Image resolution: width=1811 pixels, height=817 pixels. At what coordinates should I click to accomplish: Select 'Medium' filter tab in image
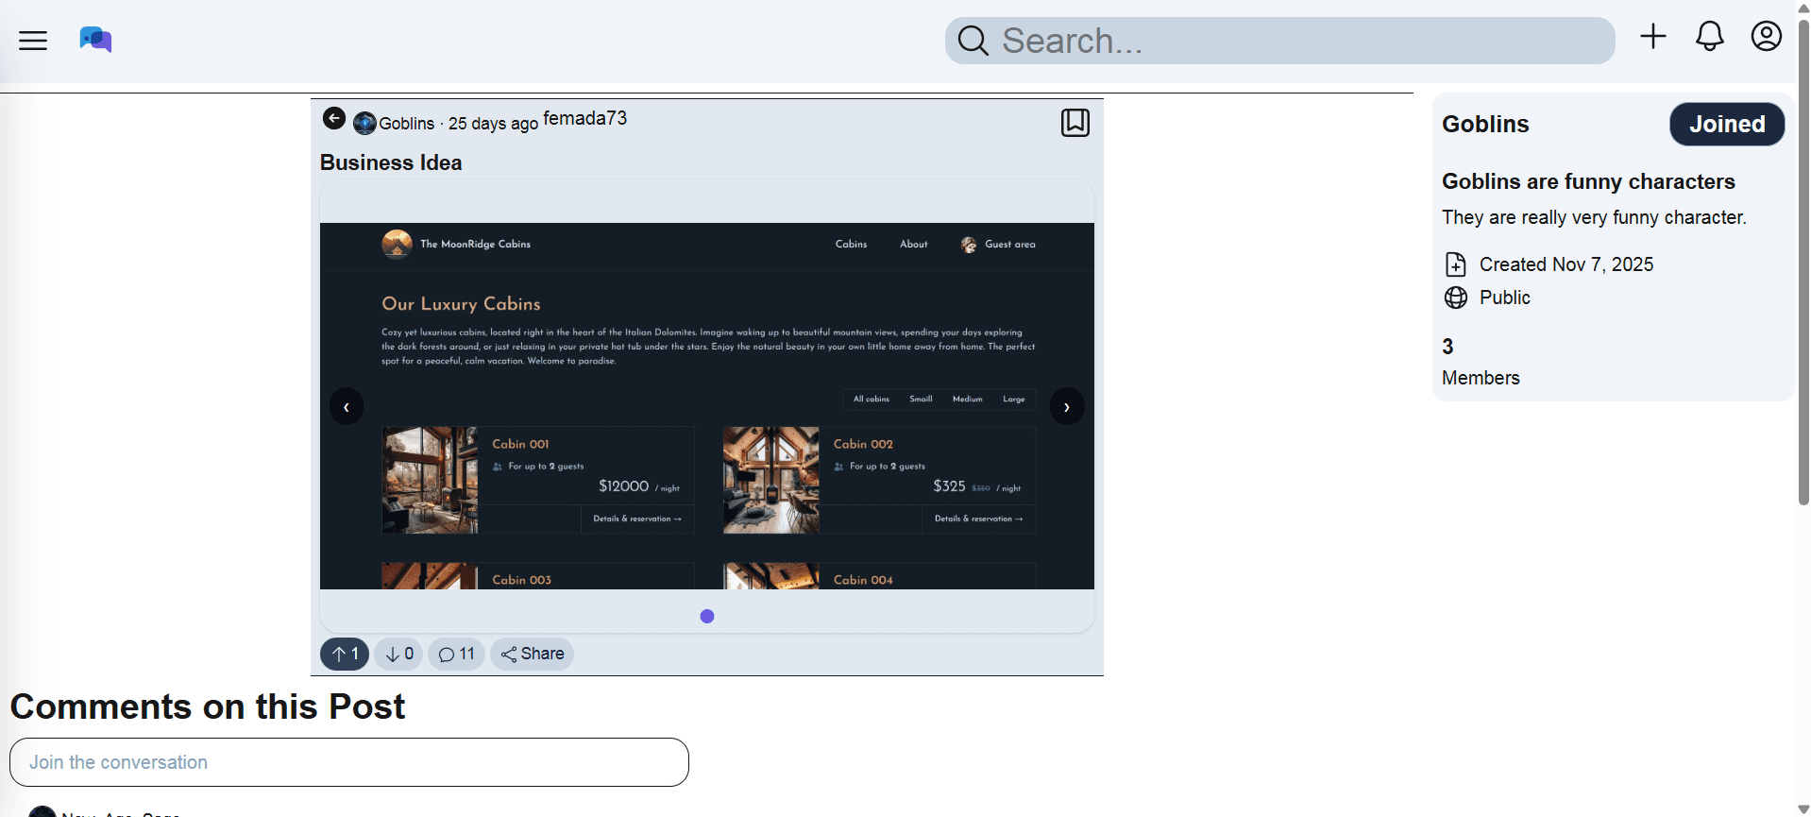click(x=967, y=400)
